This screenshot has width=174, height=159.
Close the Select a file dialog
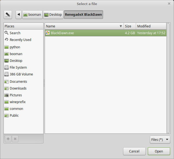(169, 4)
